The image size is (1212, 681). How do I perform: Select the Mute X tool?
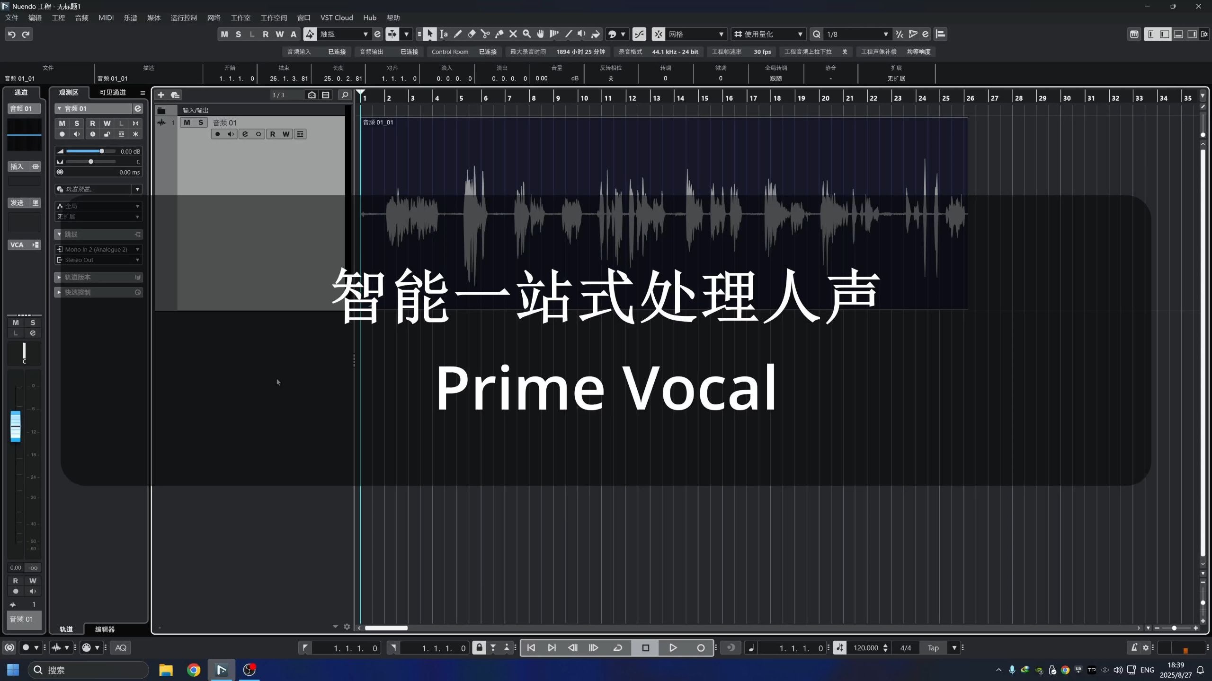(x=513, y=34)
